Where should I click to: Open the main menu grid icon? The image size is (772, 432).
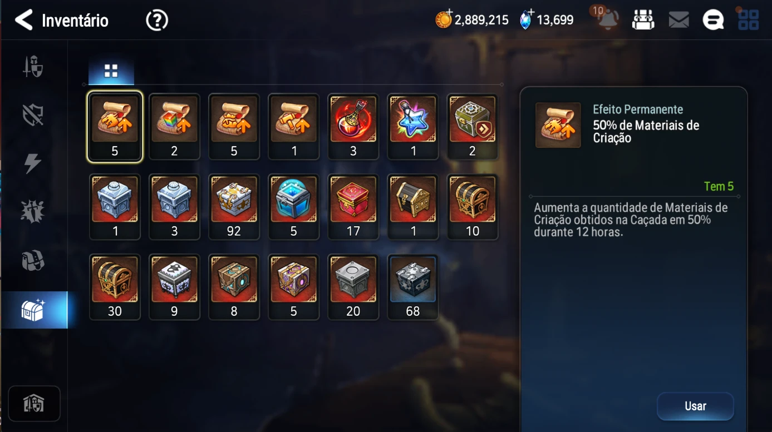[x=748, y=21]
